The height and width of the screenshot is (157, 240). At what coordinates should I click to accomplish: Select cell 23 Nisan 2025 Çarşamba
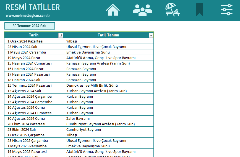(34, 140)
